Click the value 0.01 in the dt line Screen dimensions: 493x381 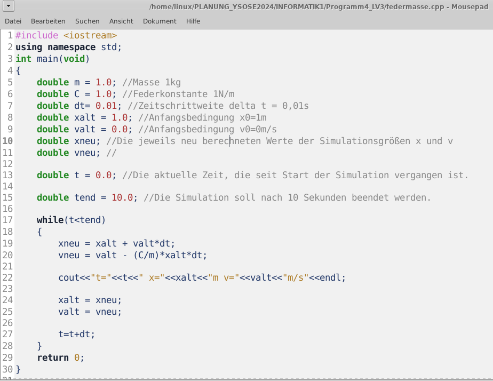(x=106, y=106)
